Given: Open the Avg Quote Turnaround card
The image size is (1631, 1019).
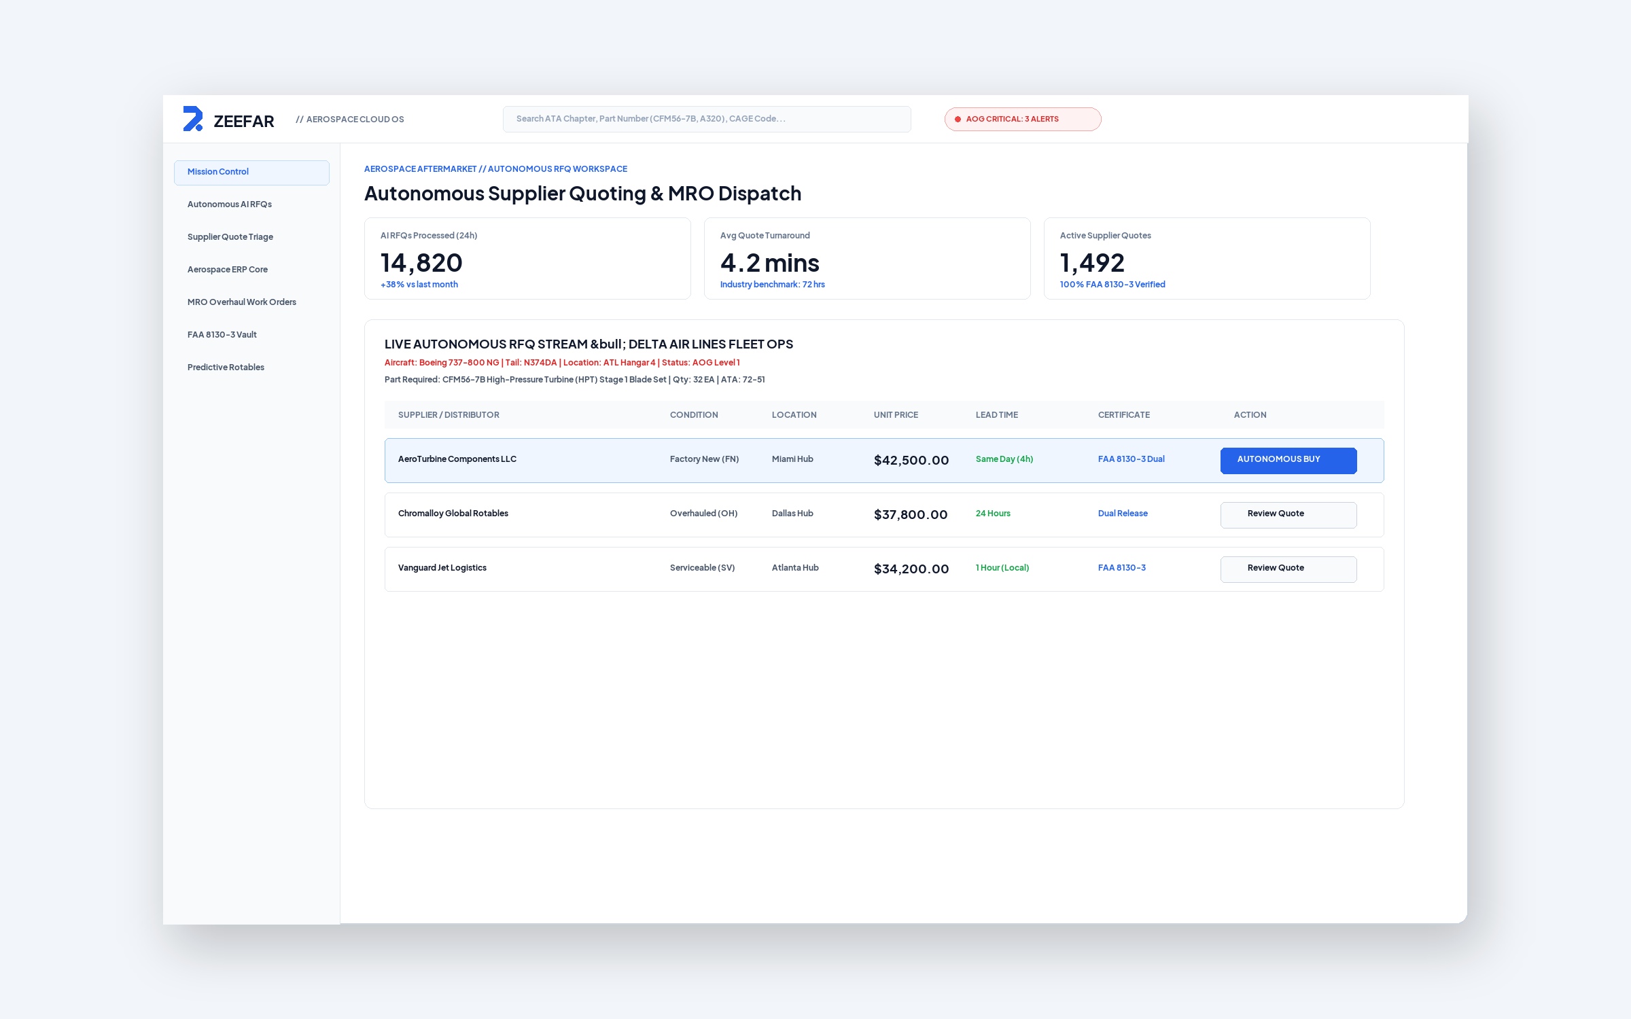Looking at the screenshot, I should 867,259.
